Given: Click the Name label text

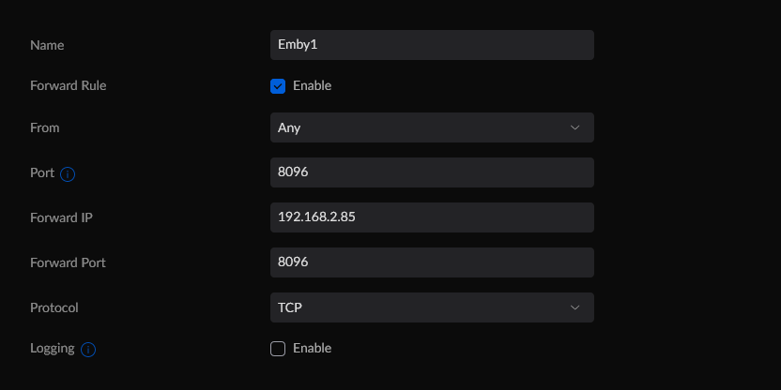Looking at the screenshot, I should (47, 45).
